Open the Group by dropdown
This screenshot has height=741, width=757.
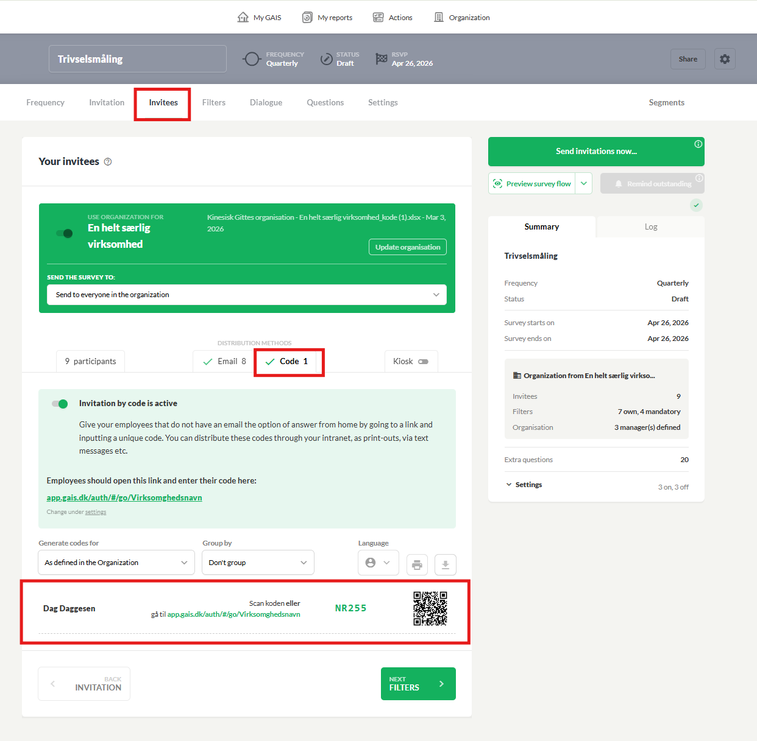click(258, 563)
